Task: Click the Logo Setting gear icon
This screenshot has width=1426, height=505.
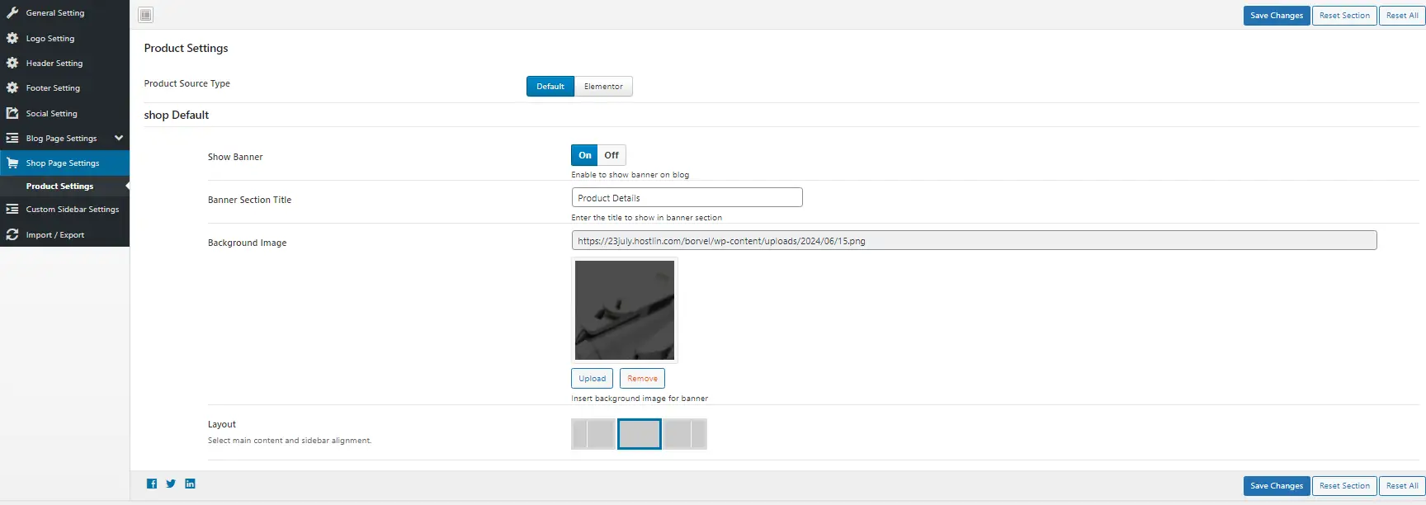Action: 12,39
